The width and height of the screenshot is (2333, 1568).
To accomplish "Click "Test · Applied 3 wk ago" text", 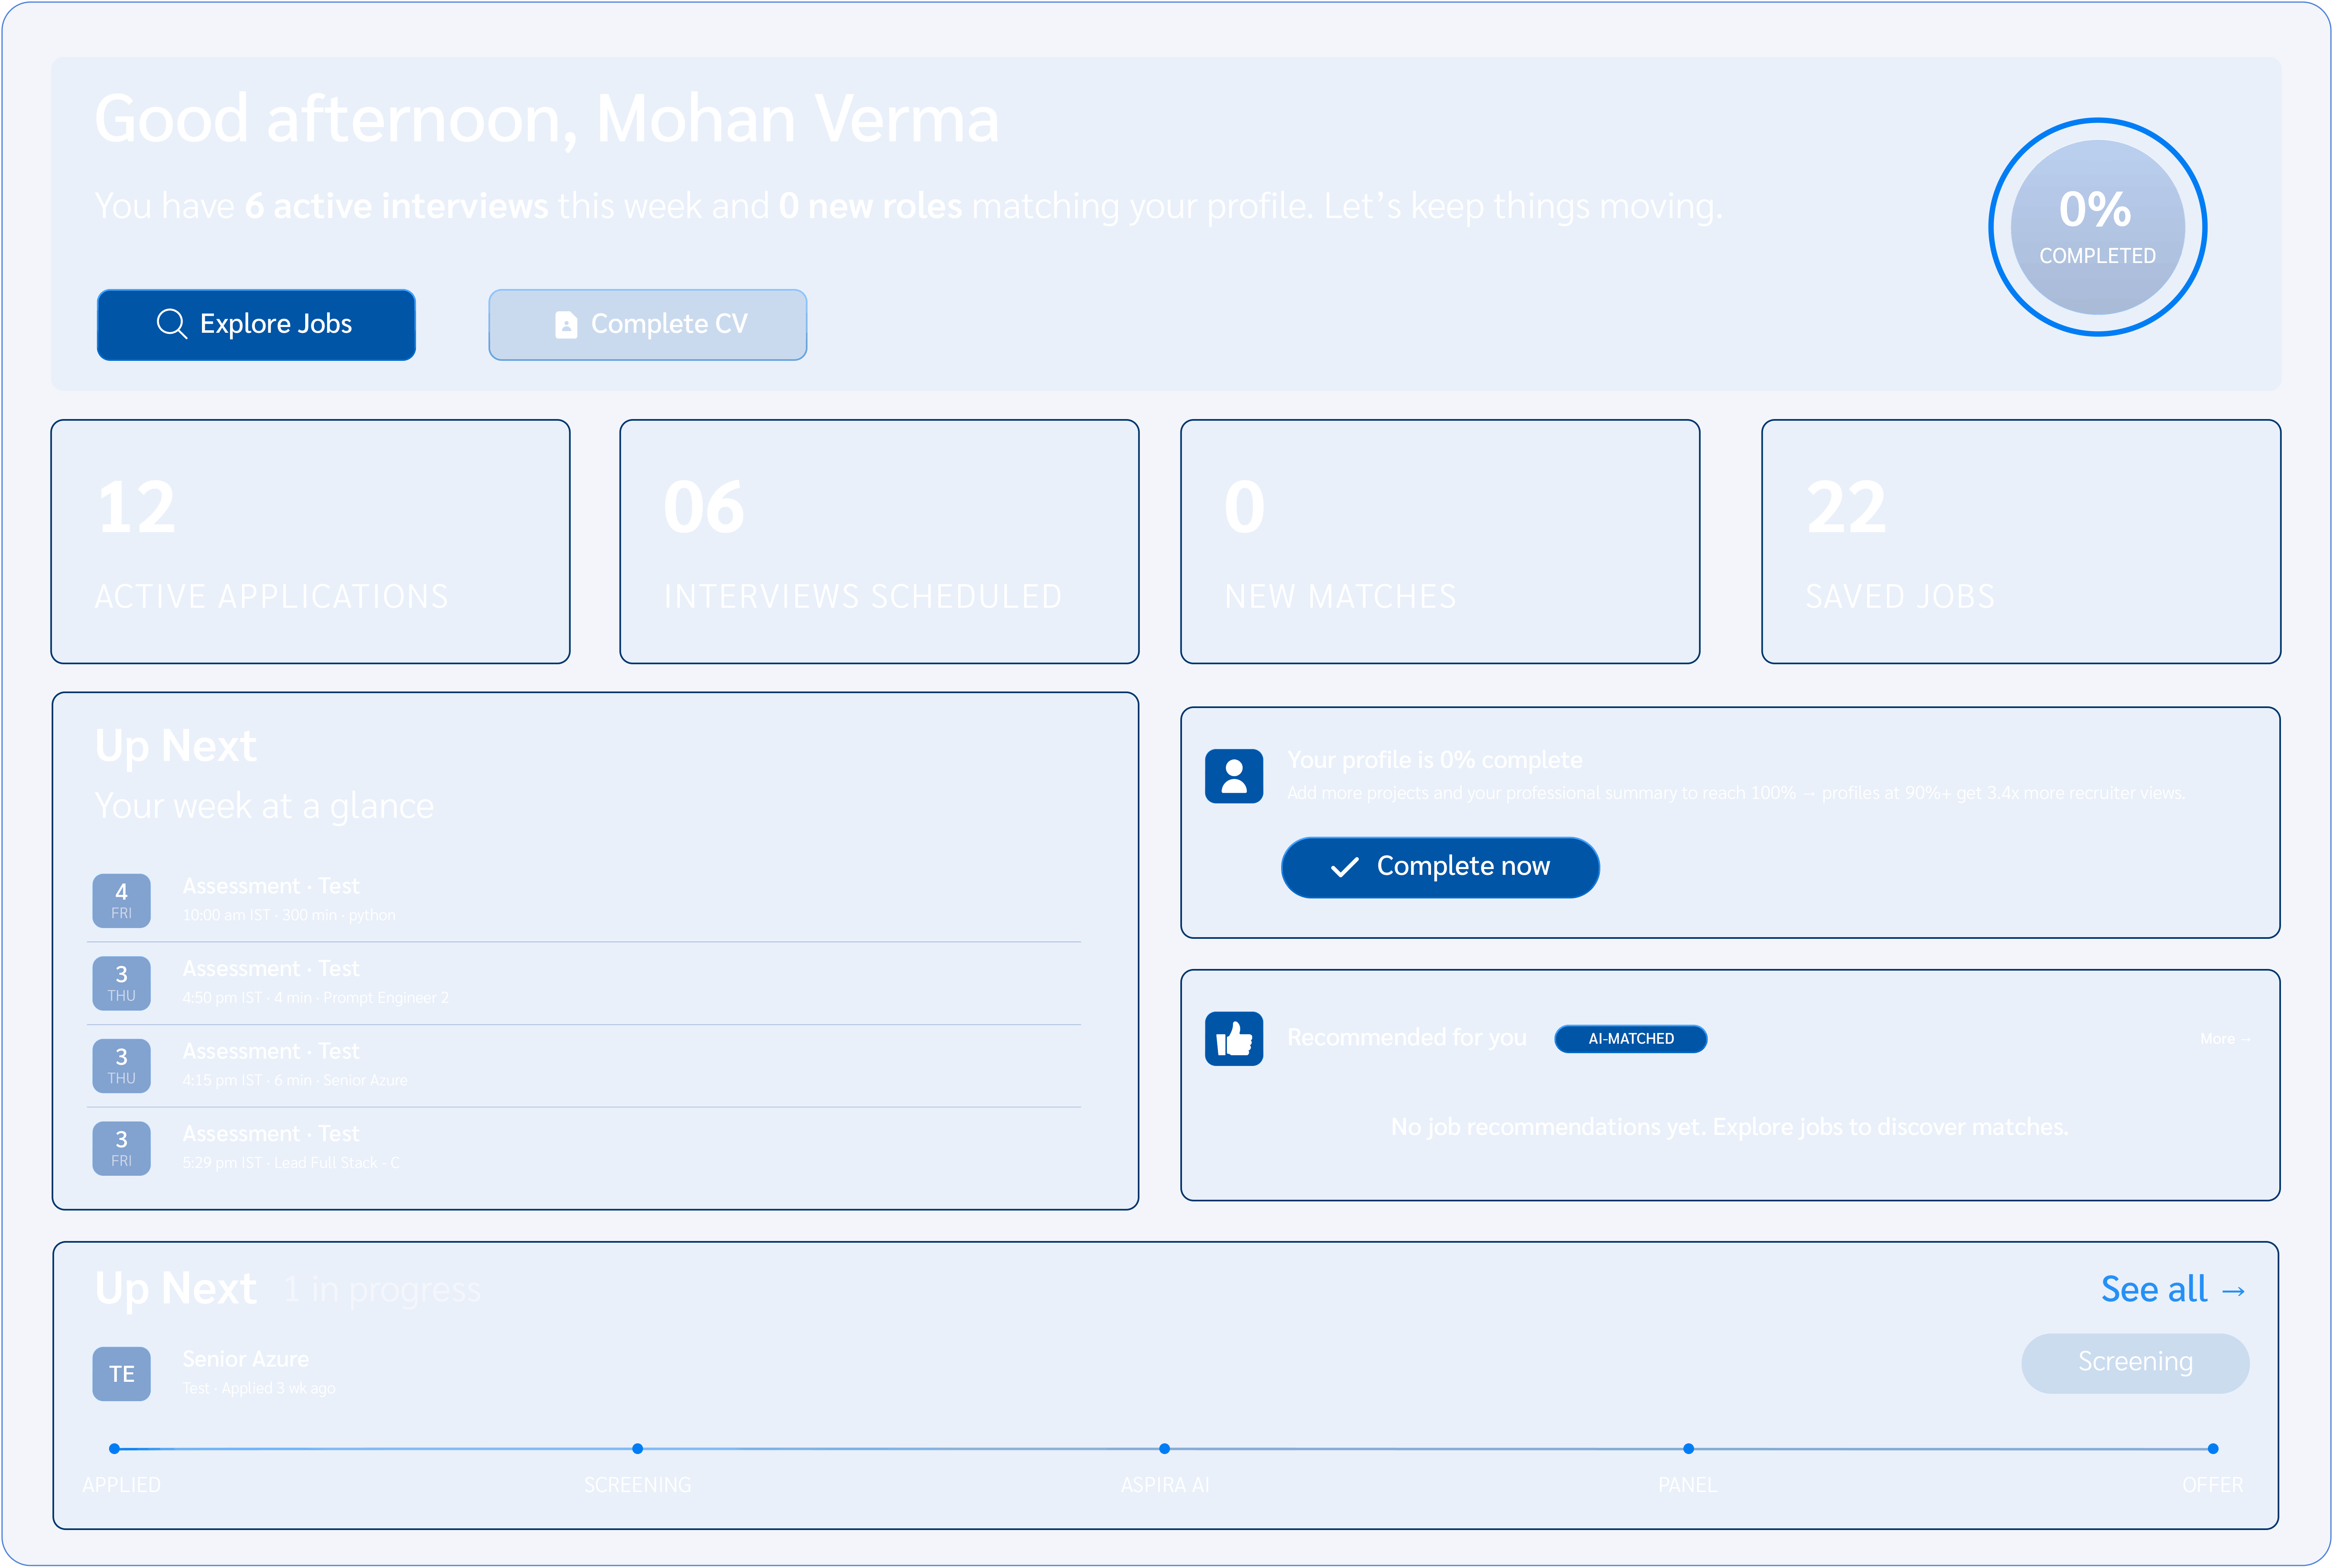I will tap(259, 1388).
